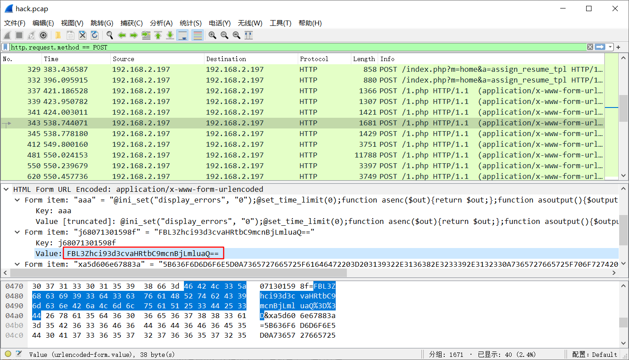Viewport: 629px width, 360px height.
Task: Click the zoom in icon
Action: pos(212,35)
